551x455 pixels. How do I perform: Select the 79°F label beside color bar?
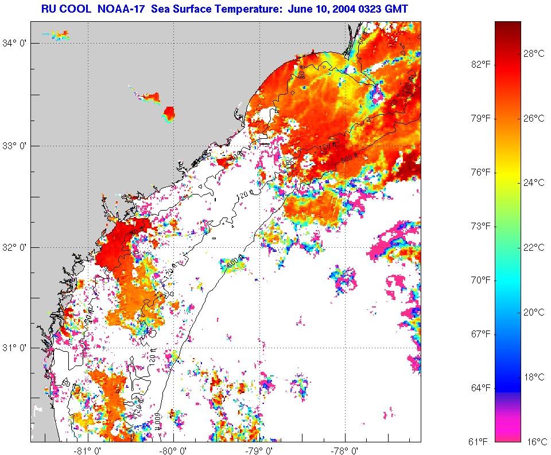pos(480,118)
